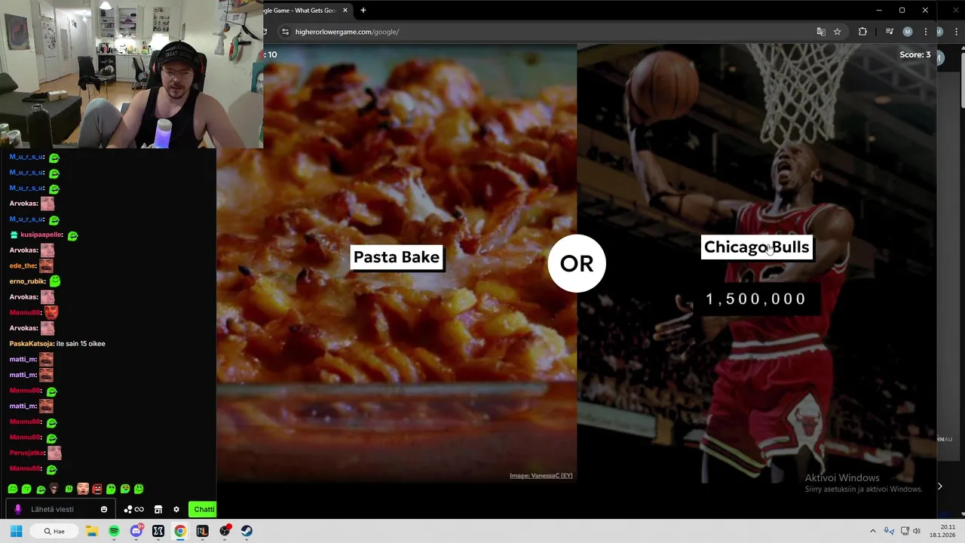Image resolution: width=965 pixels, height=543 pixels.
Task: Click username Perusjatka in chat
Action: 26,452
